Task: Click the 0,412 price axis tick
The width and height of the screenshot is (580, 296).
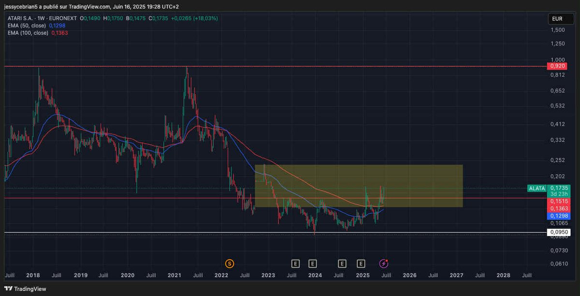Action: pyautogui.click(x=557, y=124)
